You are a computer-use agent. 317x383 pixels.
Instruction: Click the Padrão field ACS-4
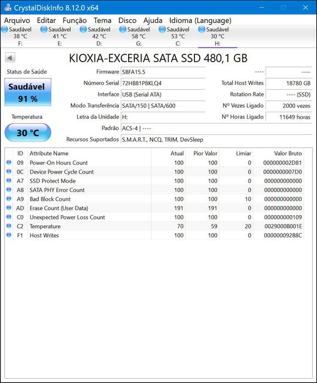click(217, 128)
